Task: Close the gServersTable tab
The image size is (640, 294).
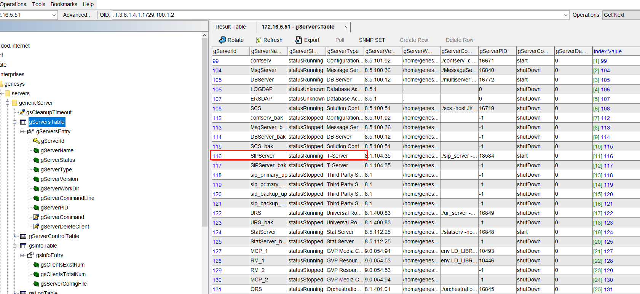Action: coord(346,27)
